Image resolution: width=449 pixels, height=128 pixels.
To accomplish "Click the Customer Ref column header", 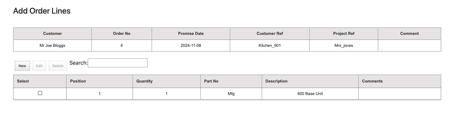I will tap(270, 34).
